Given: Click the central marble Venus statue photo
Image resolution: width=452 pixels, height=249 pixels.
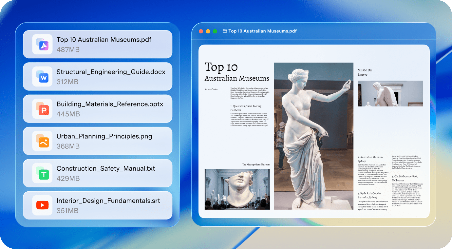Looking at the screenshot, I should 314,136.
